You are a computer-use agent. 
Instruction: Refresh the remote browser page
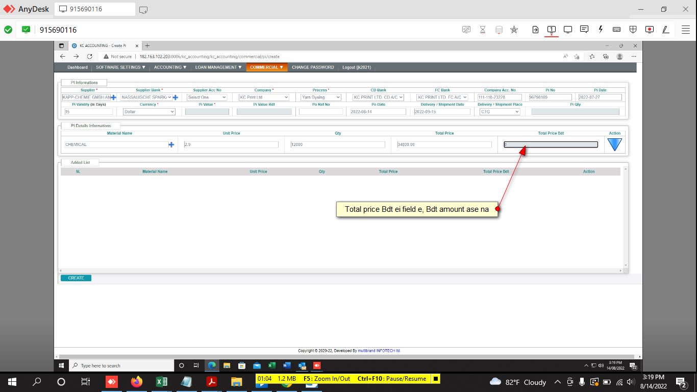click(90, 57)
